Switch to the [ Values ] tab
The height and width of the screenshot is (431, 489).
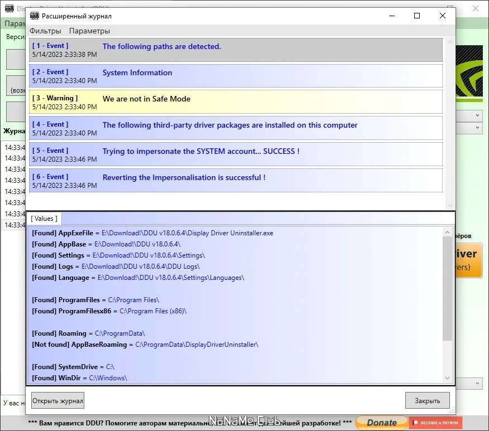(44, 219)
